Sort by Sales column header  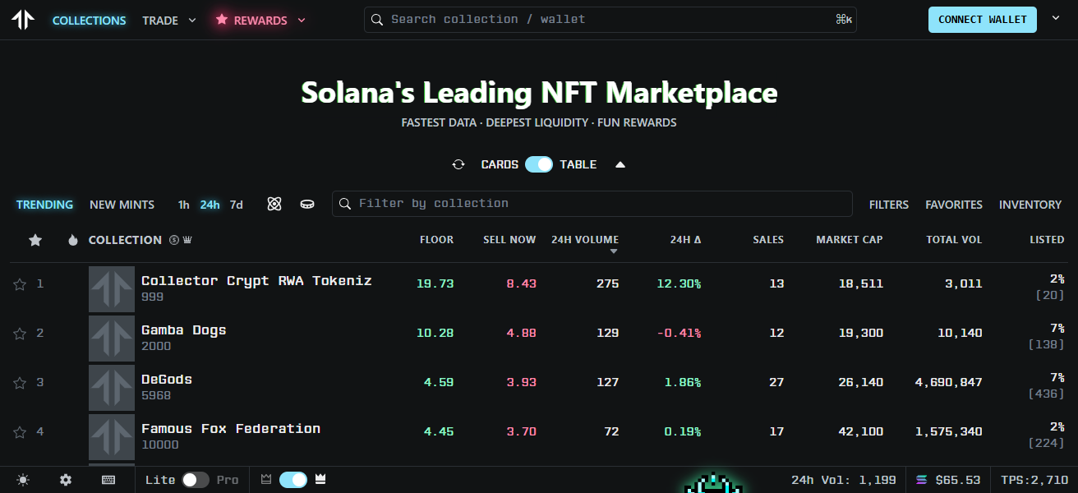tap(768, 240)
